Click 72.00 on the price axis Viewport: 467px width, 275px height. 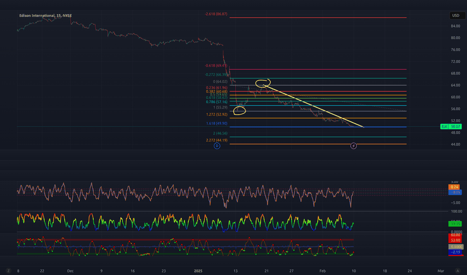click(x=455, y=61)
